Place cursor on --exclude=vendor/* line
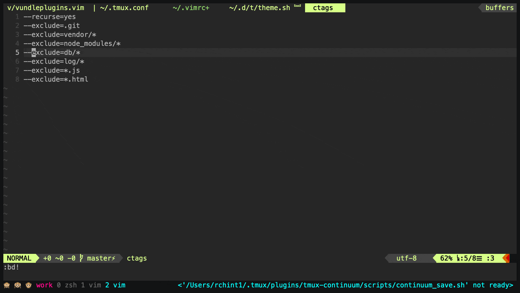The image size is (520, 293). 60,35
